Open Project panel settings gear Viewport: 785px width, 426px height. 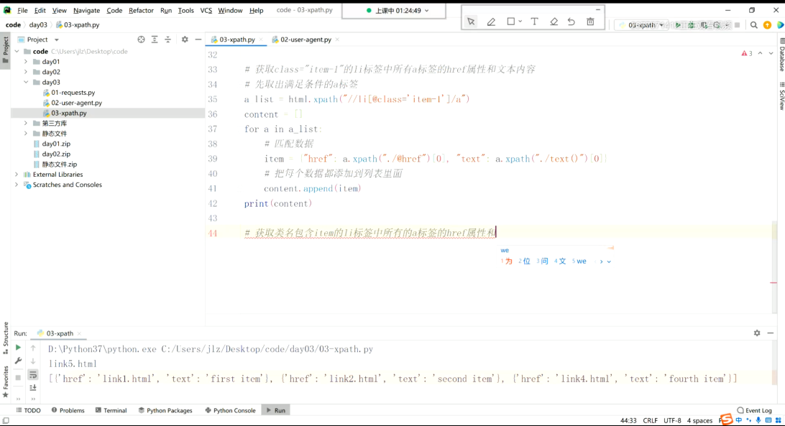185,40
